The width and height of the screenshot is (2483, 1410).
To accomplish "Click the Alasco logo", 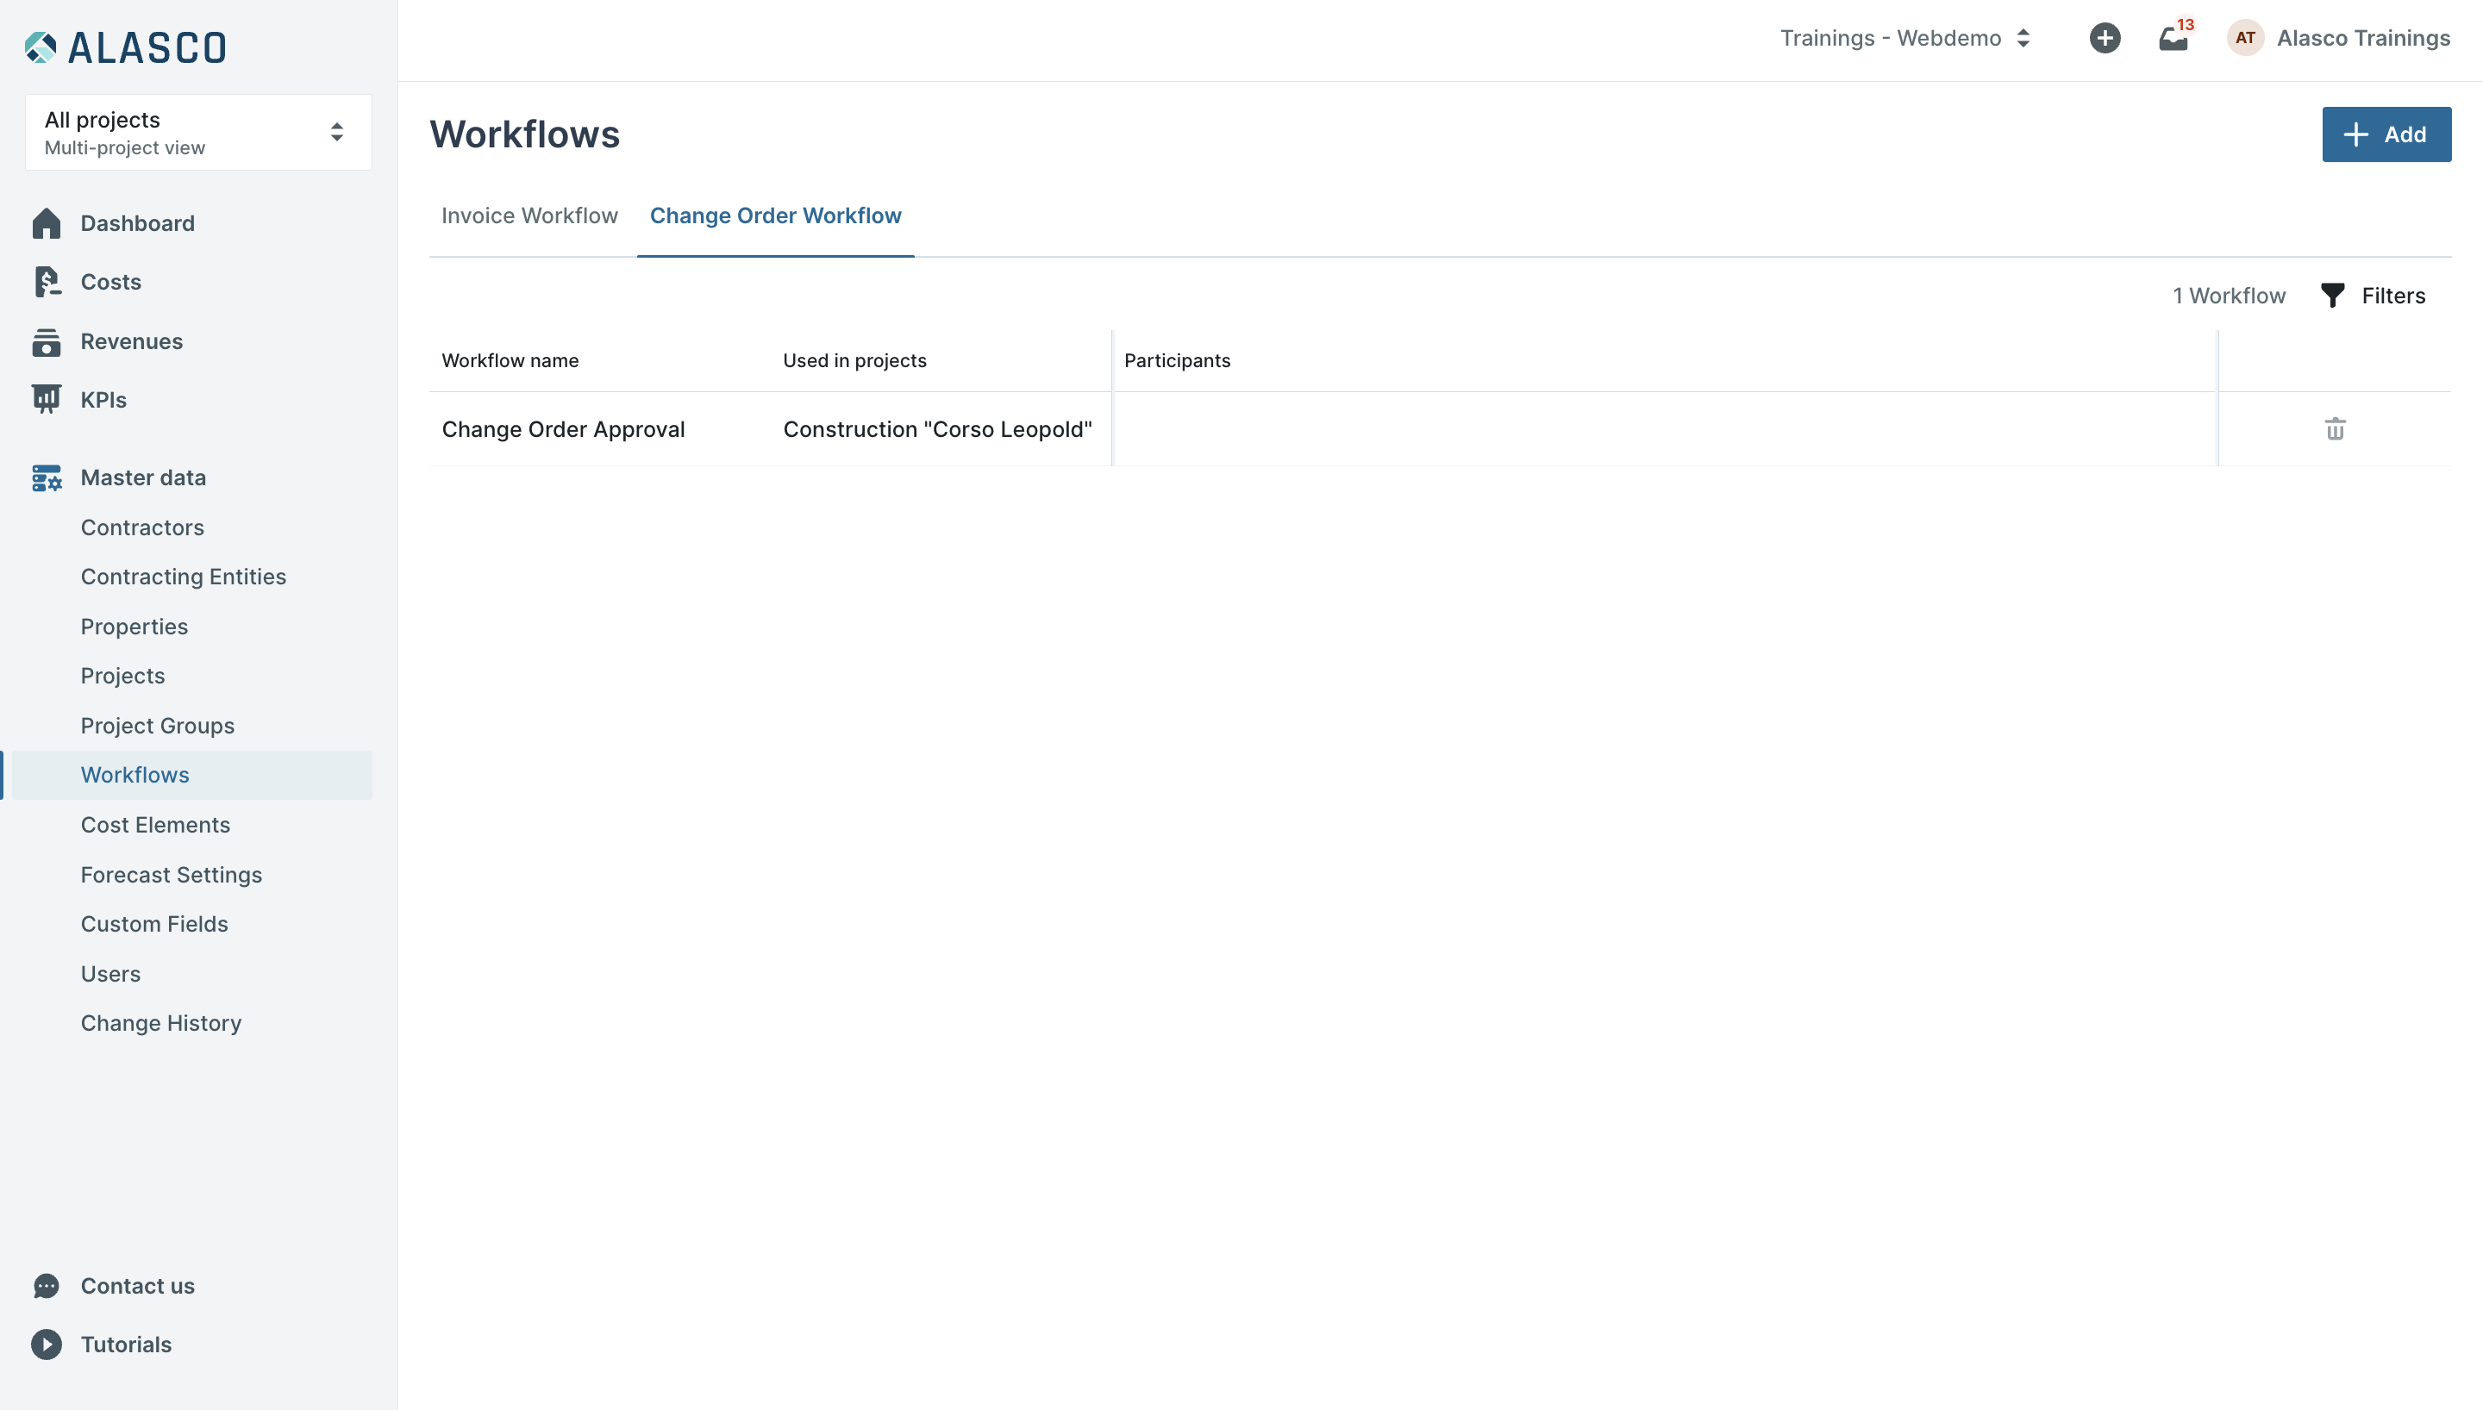I will (126, 47).
